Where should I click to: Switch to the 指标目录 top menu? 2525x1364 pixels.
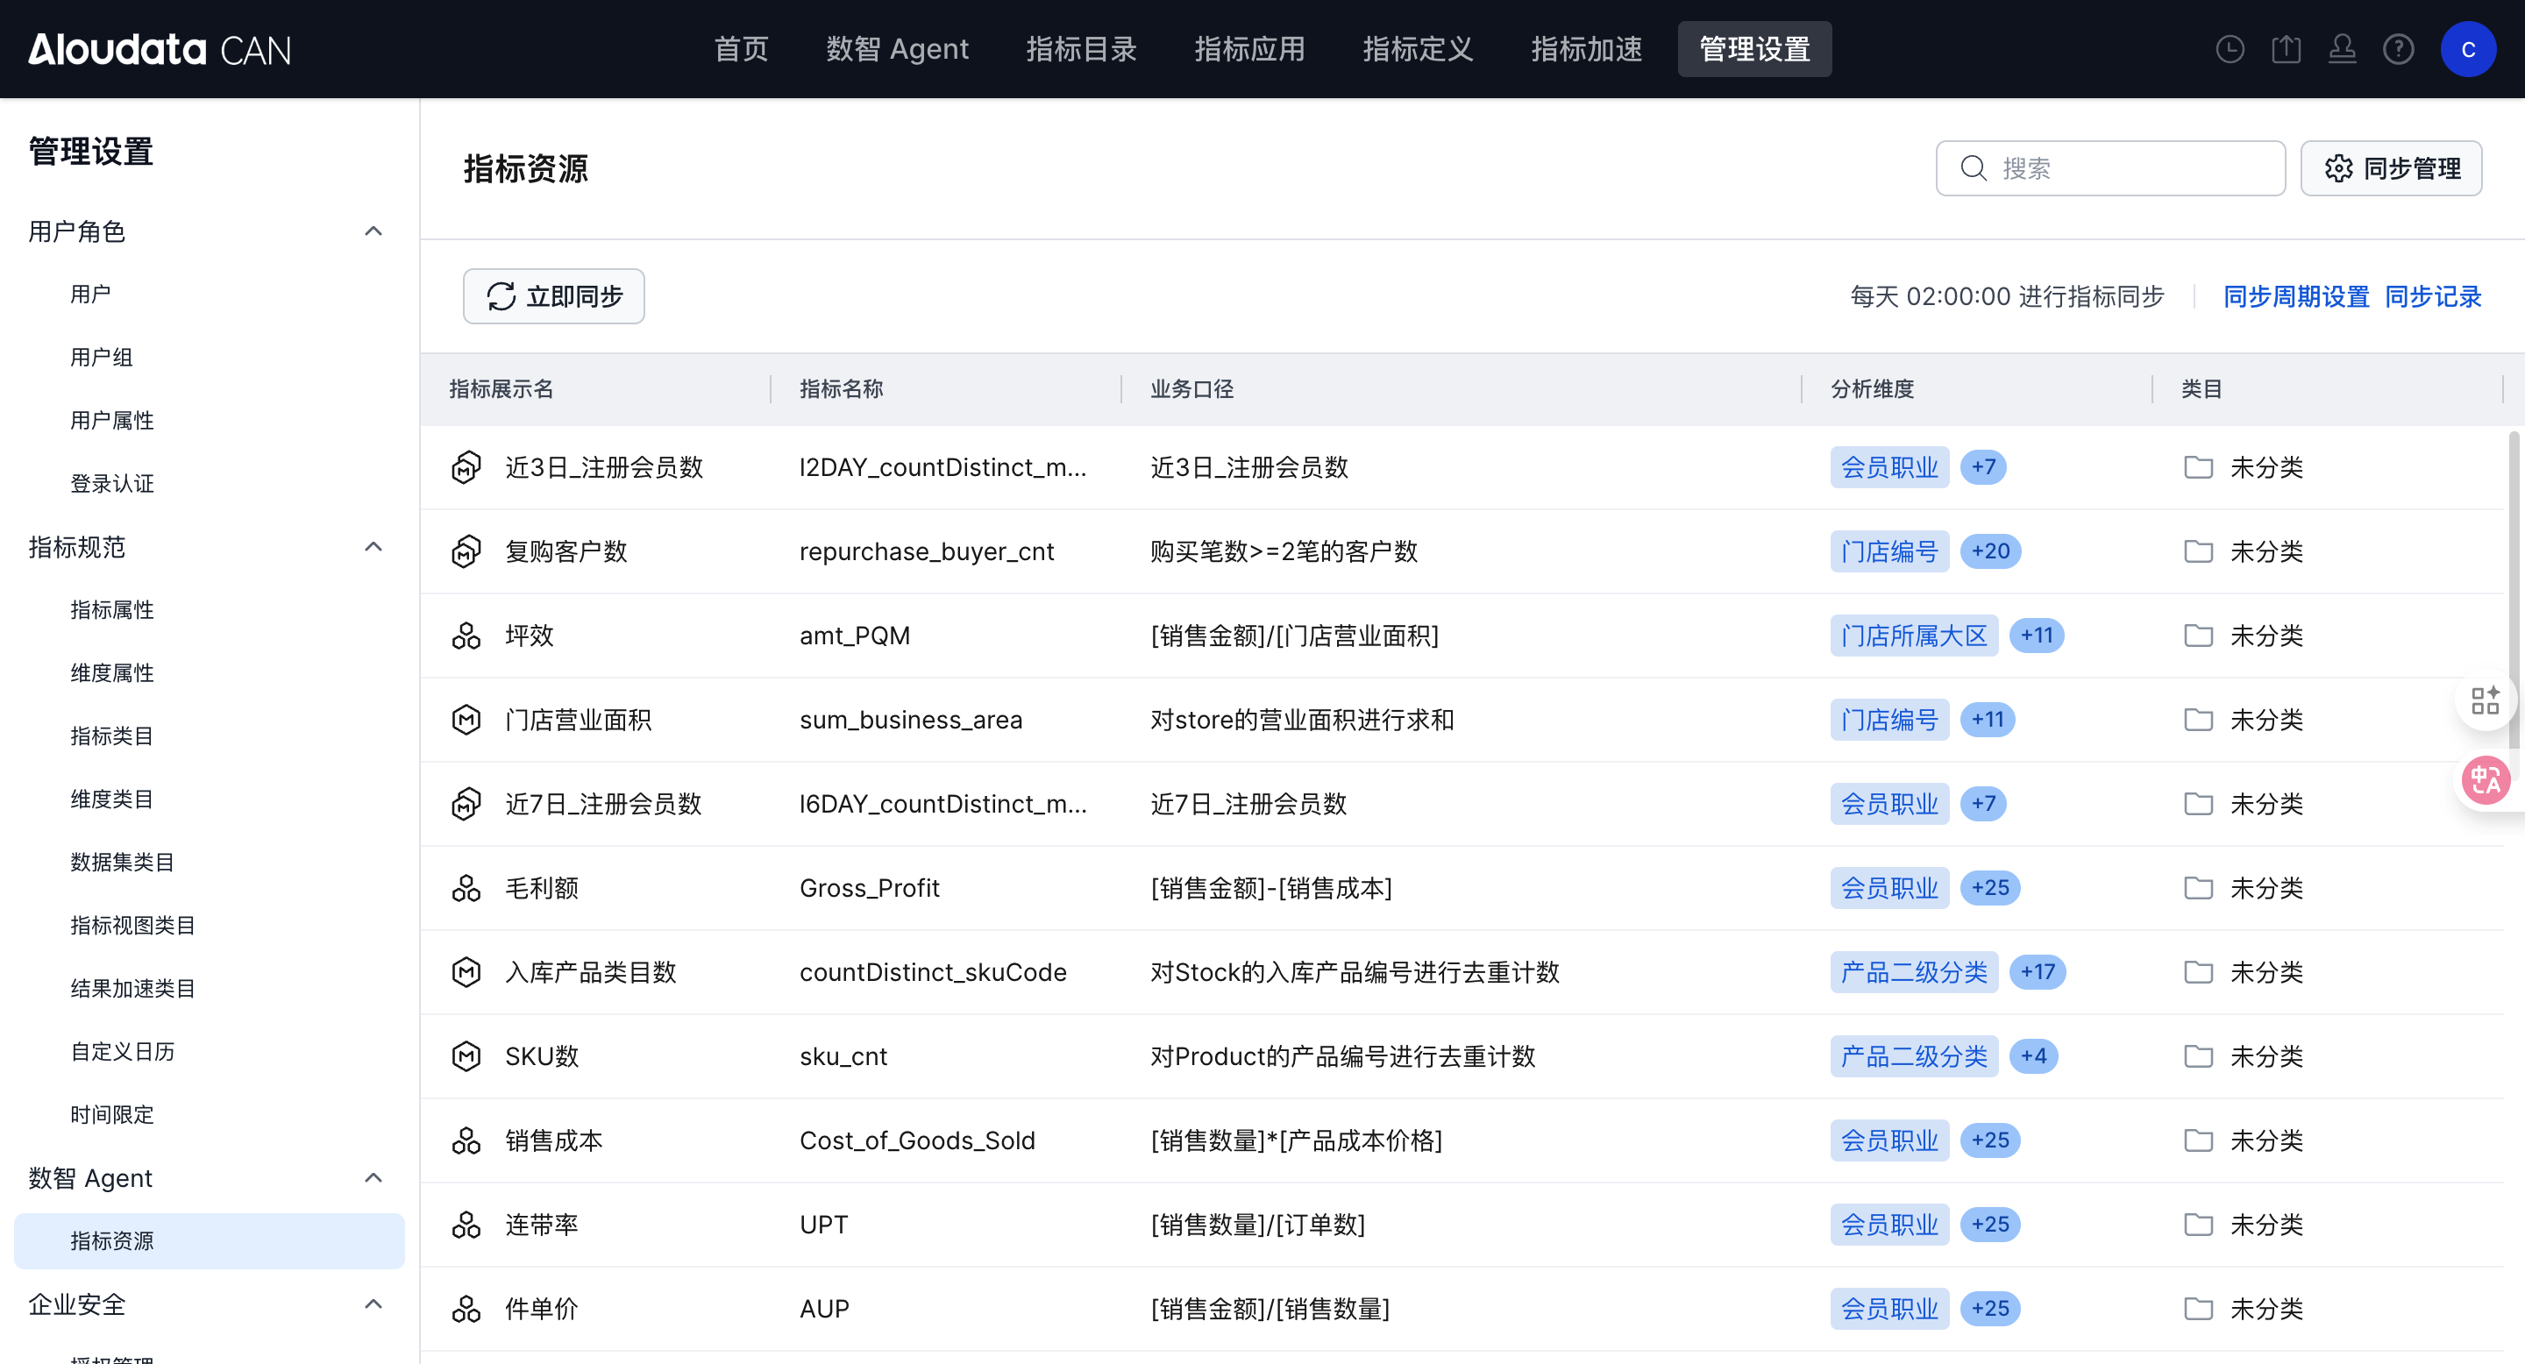1081,49
